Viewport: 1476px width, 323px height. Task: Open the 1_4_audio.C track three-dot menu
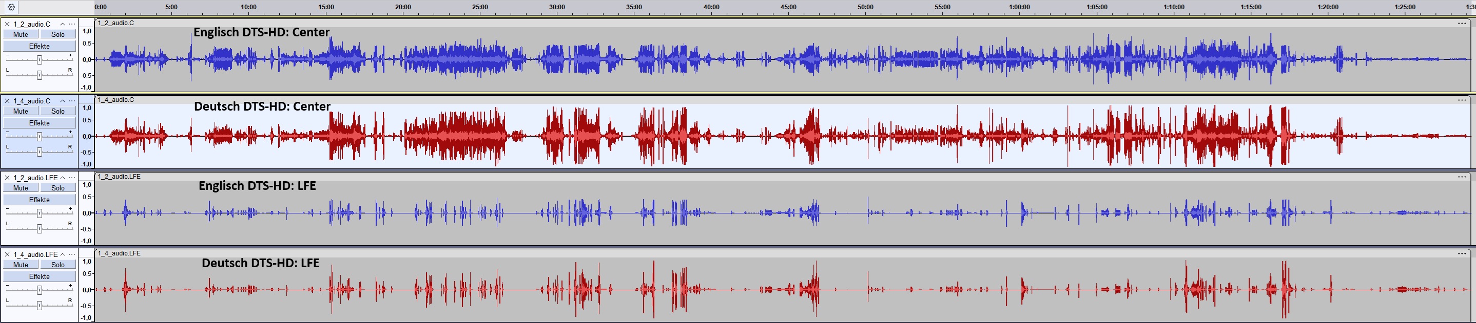[x=72, y=101]
